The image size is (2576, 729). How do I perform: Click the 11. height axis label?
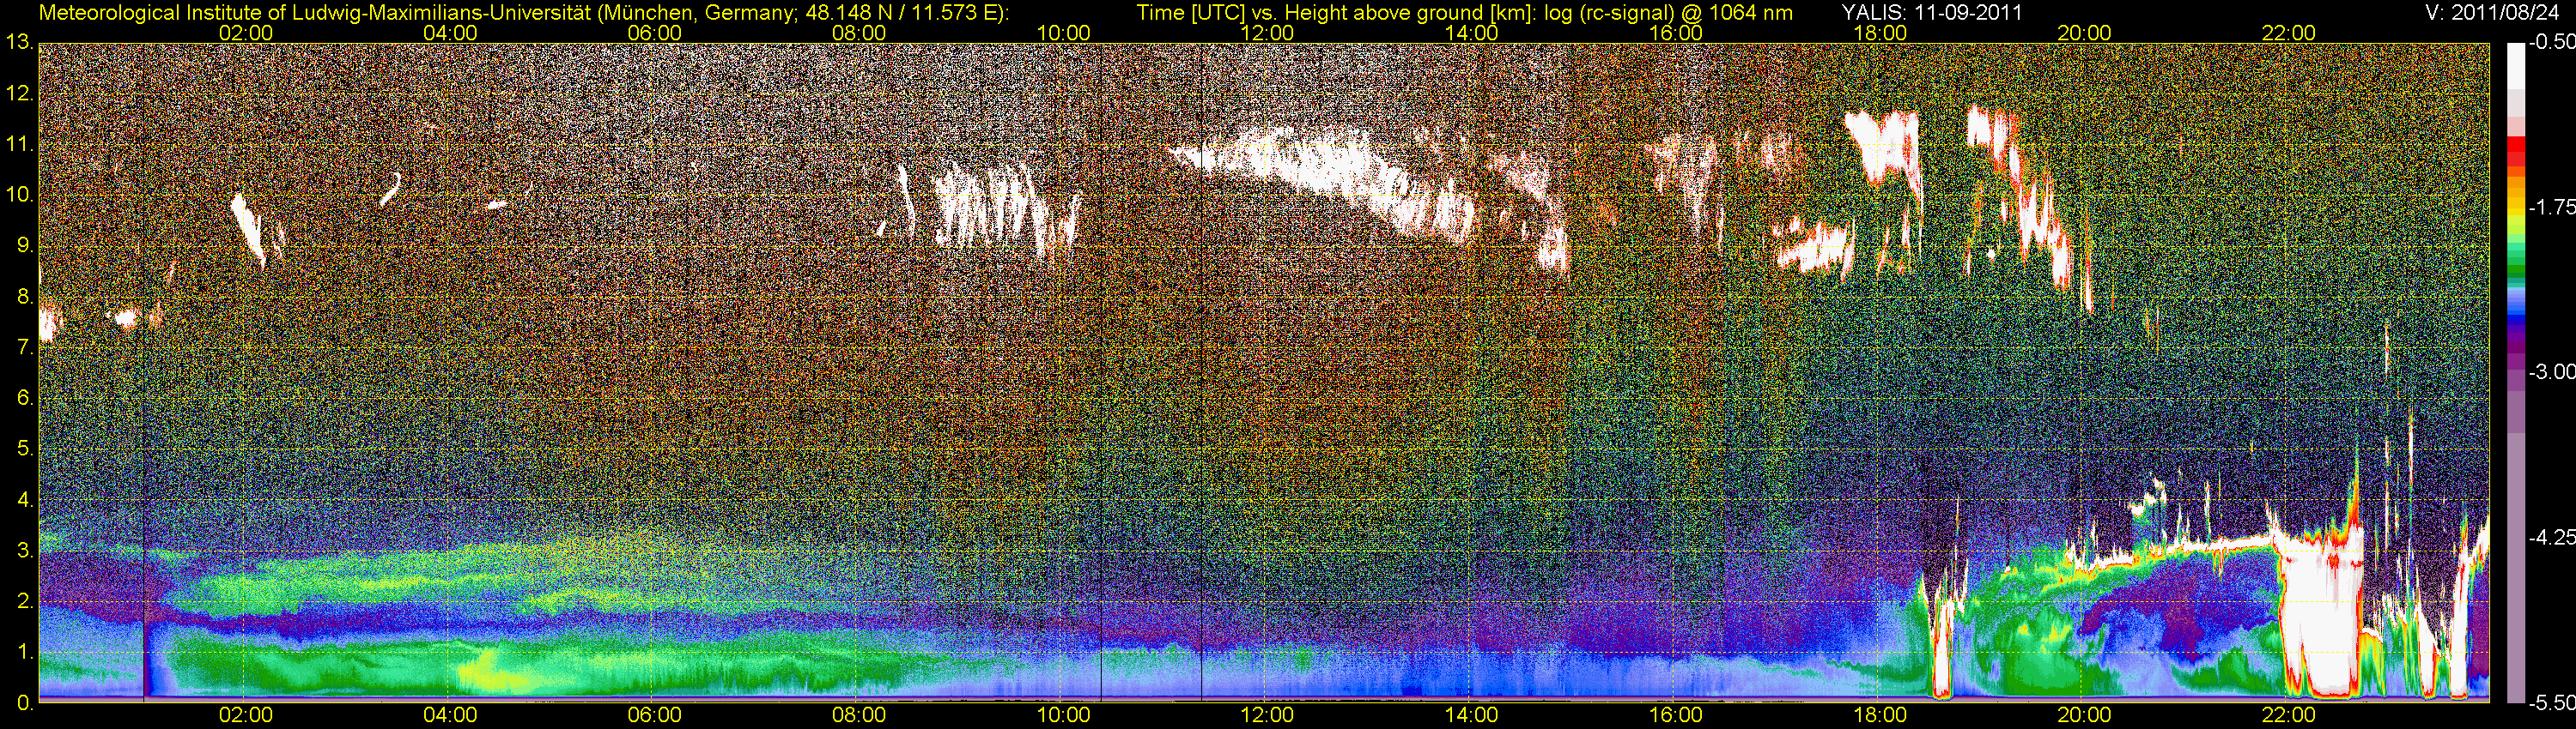point(19,145)
